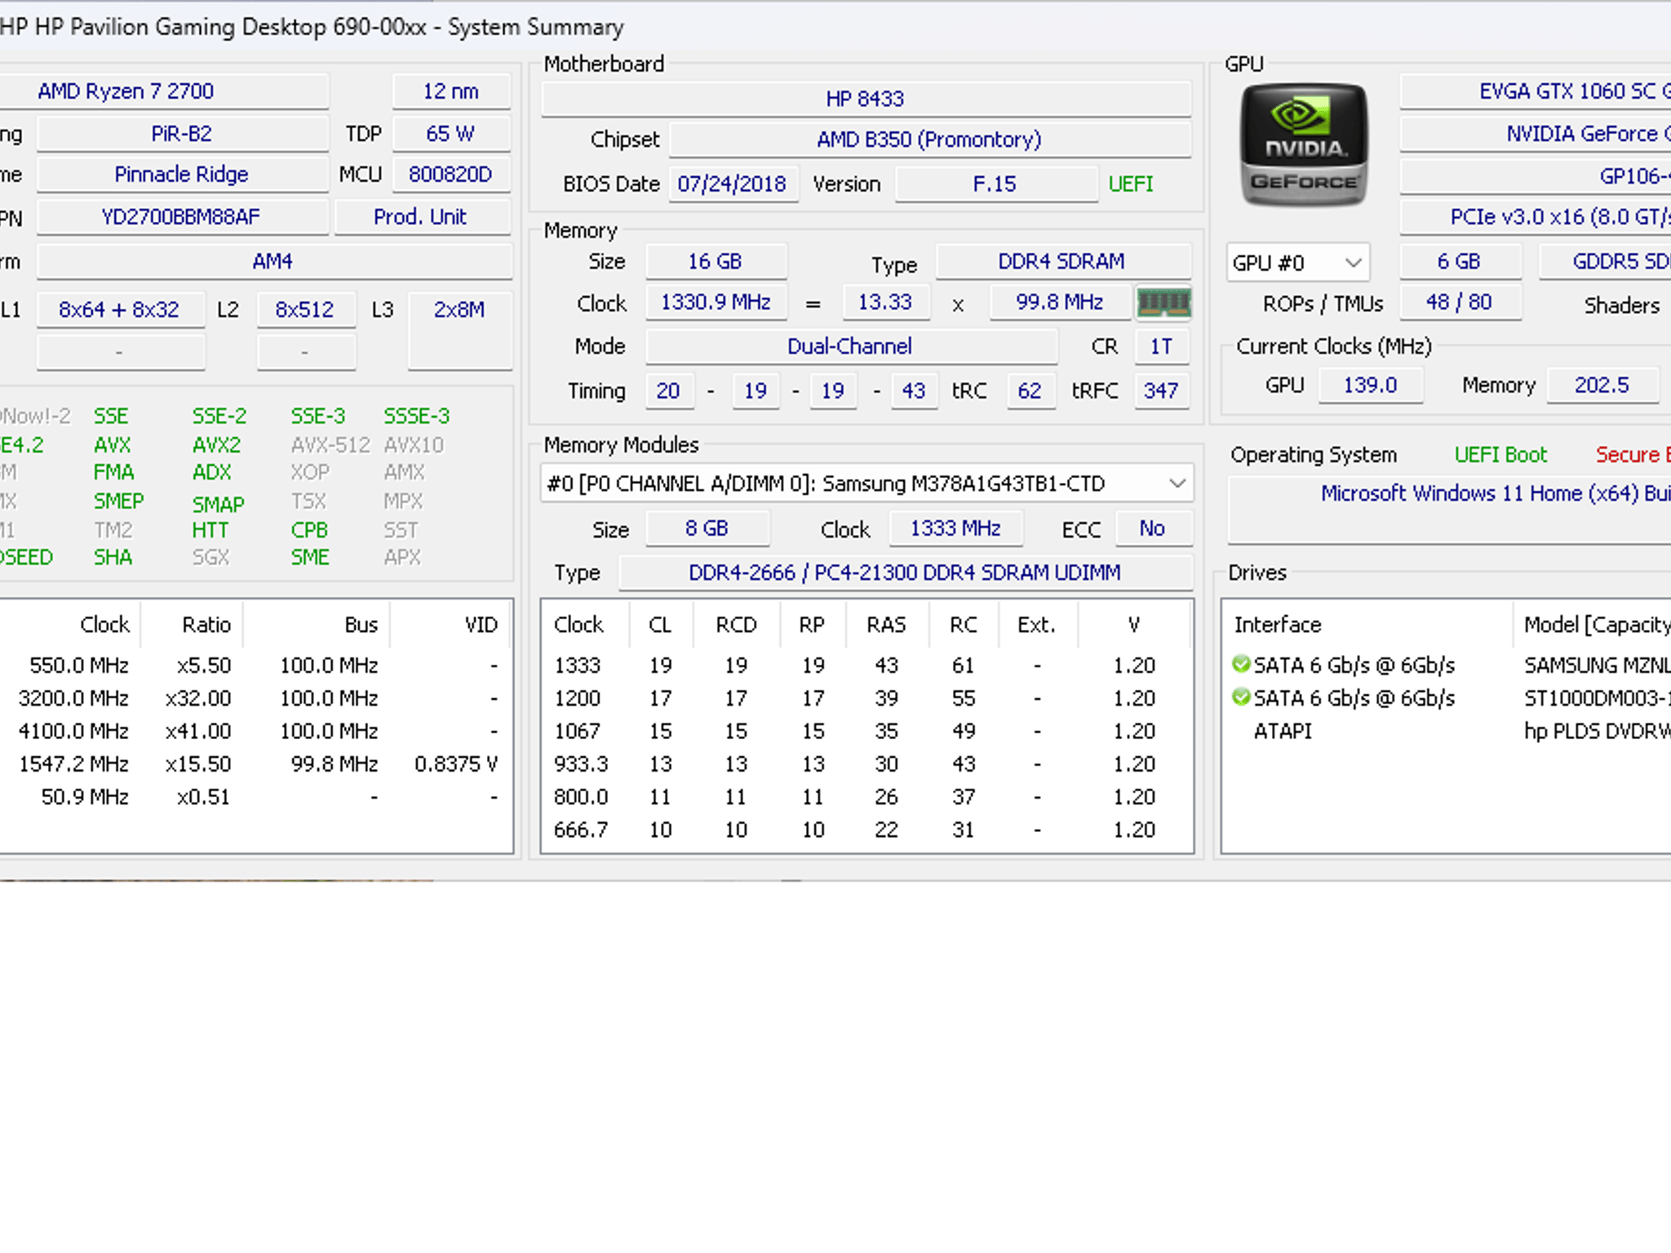
Task: Click the SHA feature flag
Action: (x=113, y=557)
